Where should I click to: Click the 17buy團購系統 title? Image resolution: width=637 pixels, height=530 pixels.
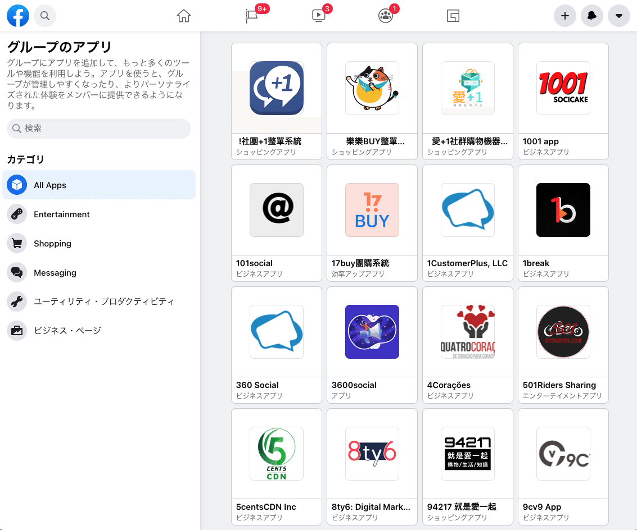click(360, 263)
